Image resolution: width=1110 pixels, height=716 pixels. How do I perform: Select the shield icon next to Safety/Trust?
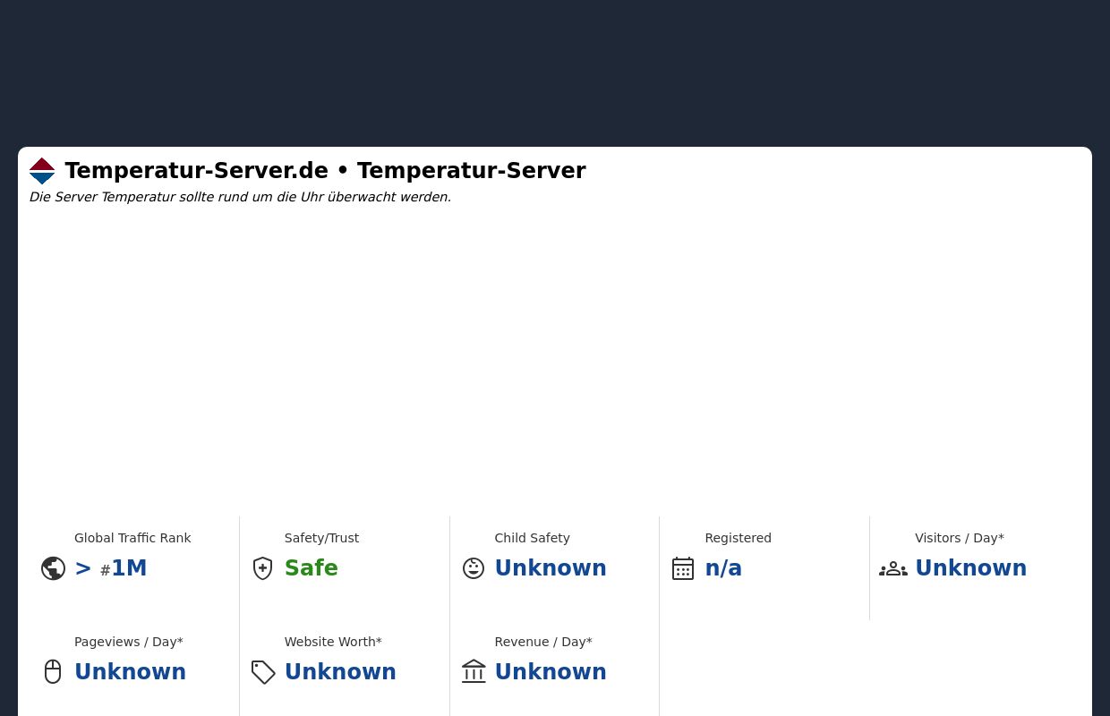click(x=262, y=568)
